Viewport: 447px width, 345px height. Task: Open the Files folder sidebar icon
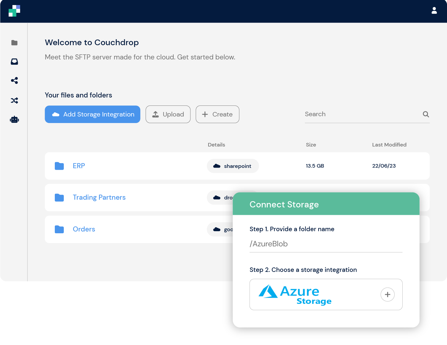(x=14, y=43)
